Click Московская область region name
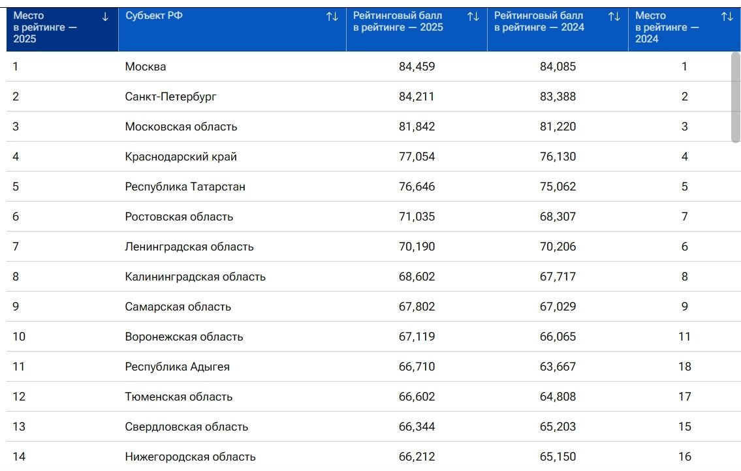The image size is (741, 471). pyautogui.click(x=181, y=127)
